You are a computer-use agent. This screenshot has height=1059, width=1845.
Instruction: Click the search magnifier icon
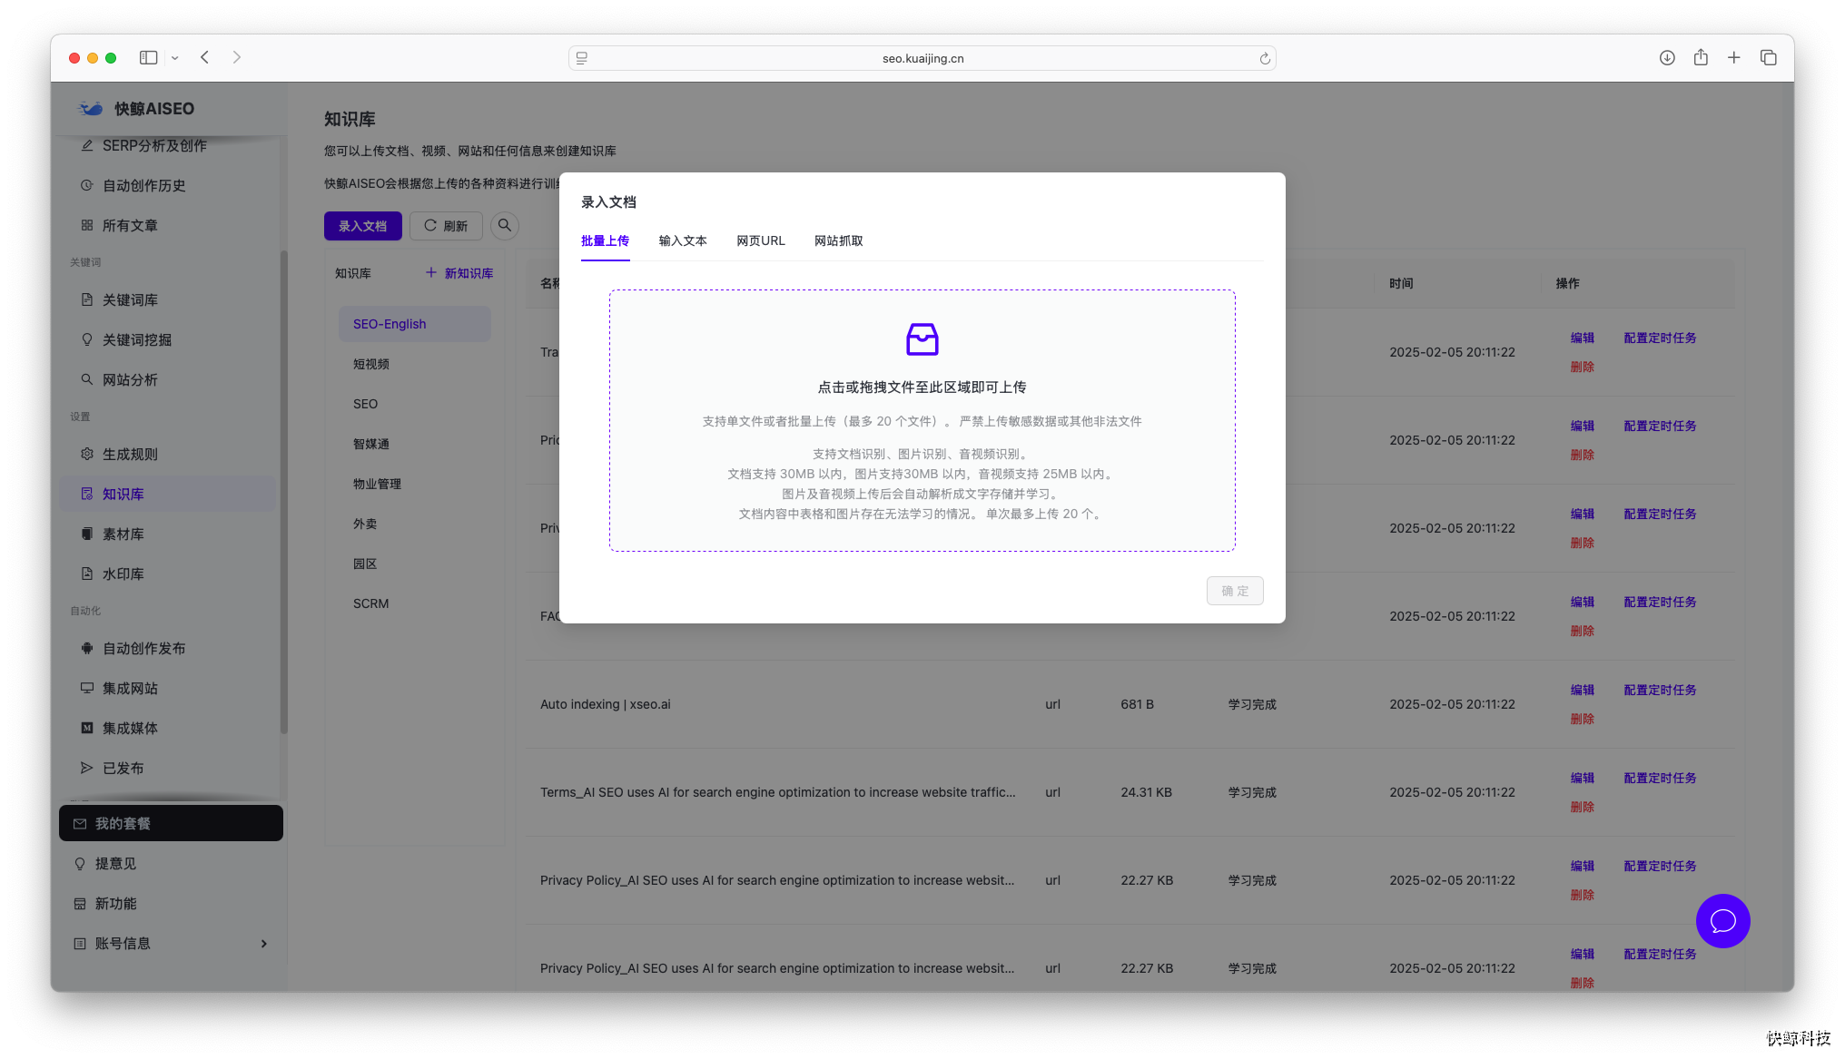click(x=505, y=225)
